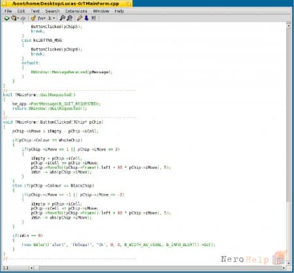294x273 pixels.
Task: Toggle the last toolbar icon
Action: (93, 18)
